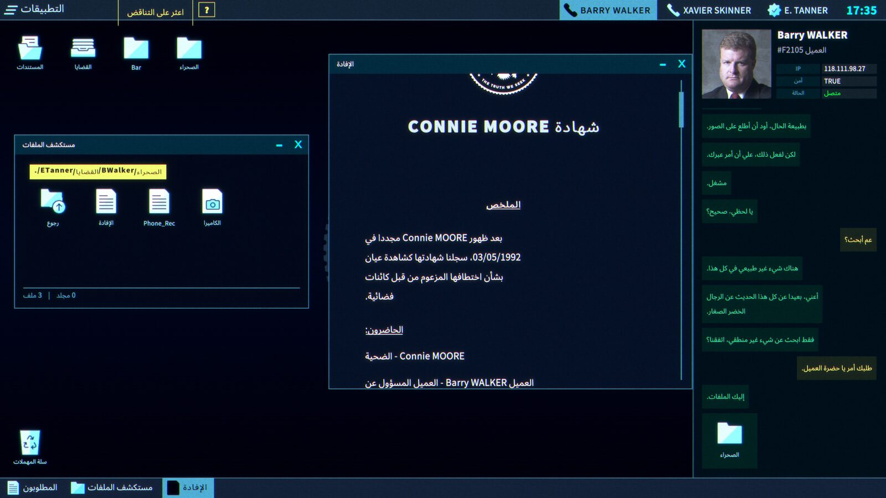
Task: Open the Phone_Rec file
Action: click(159, 207)
